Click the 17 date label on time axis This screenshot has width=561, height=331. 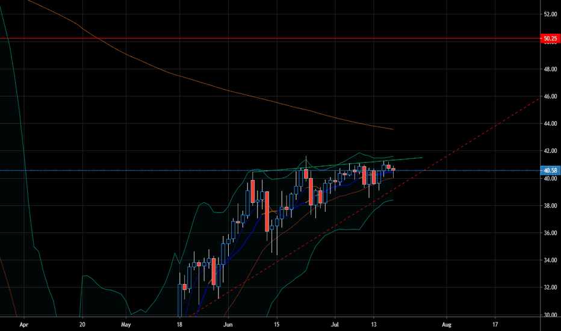click(495, 324)
